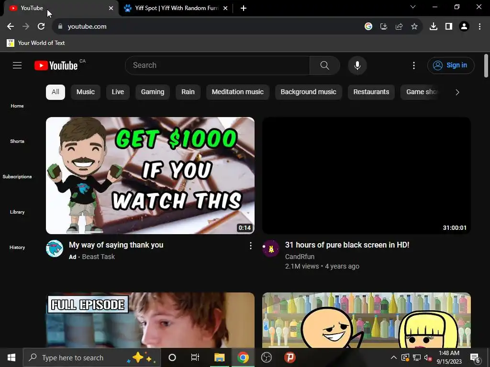Image resolution: width=490 pixels, height=367 pixels.
Task: Open YouTube settings three-dot menu
Action: click(414, 65)
